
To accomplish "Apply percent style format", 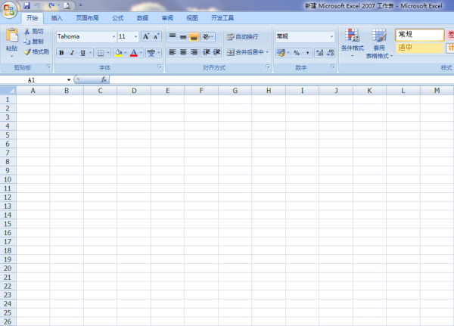I will point(297,53).
